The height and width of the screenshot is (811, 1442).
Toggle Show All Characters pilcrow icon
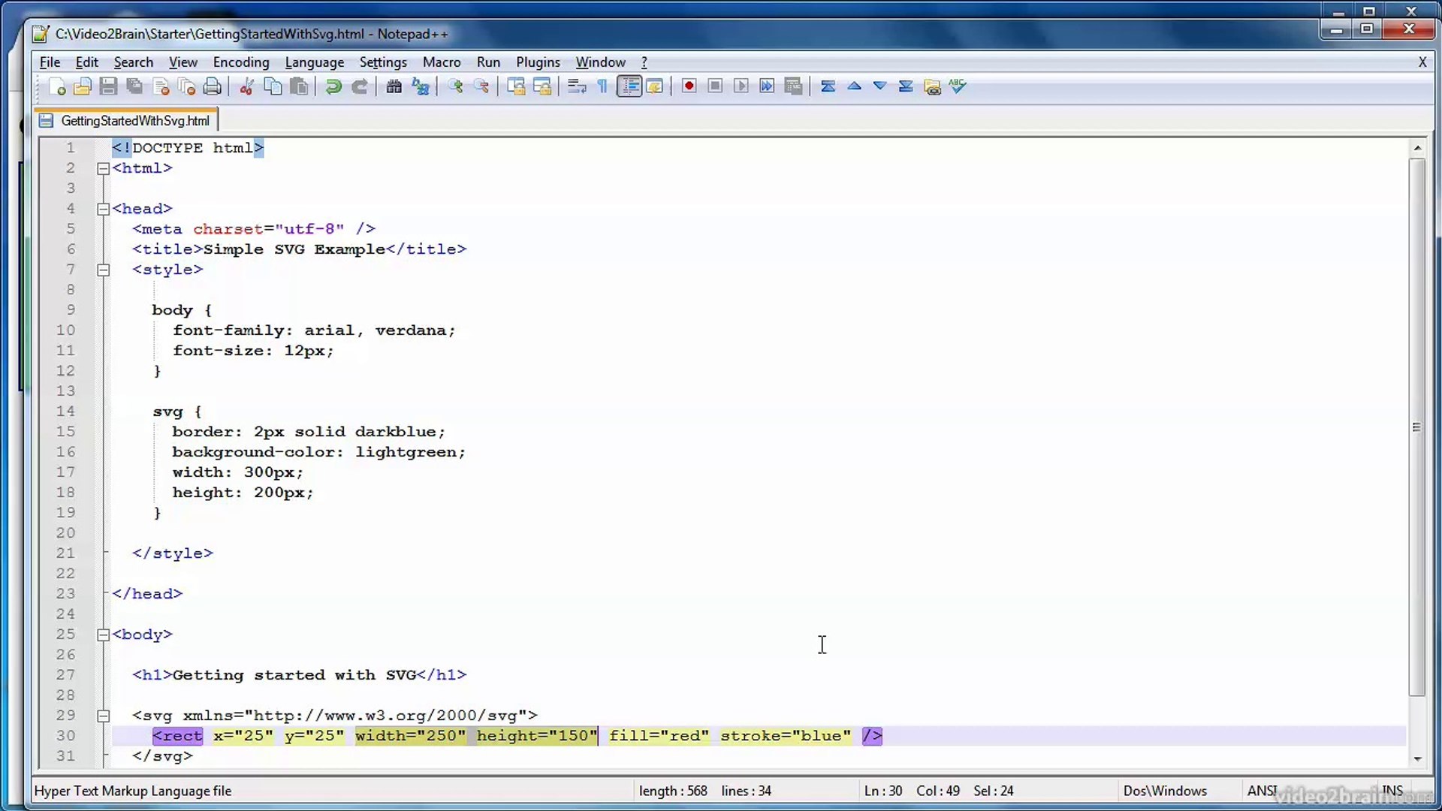[x=602, y=86]
